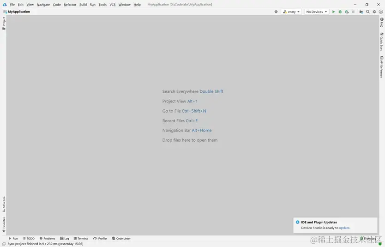The width and height of the screenshot is (385, 247).
Task: Click the Drop files here to open them text
Action: pyautogui.click(x=190, y=140)
